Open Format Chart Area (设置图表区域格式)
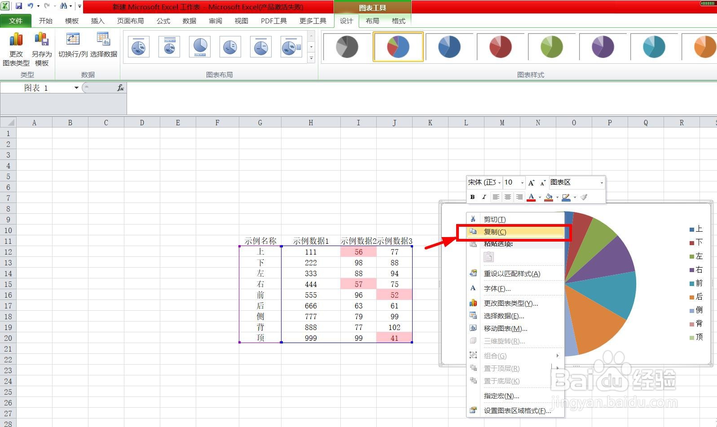This screenshot has height=427, width=717. (515, 410)
